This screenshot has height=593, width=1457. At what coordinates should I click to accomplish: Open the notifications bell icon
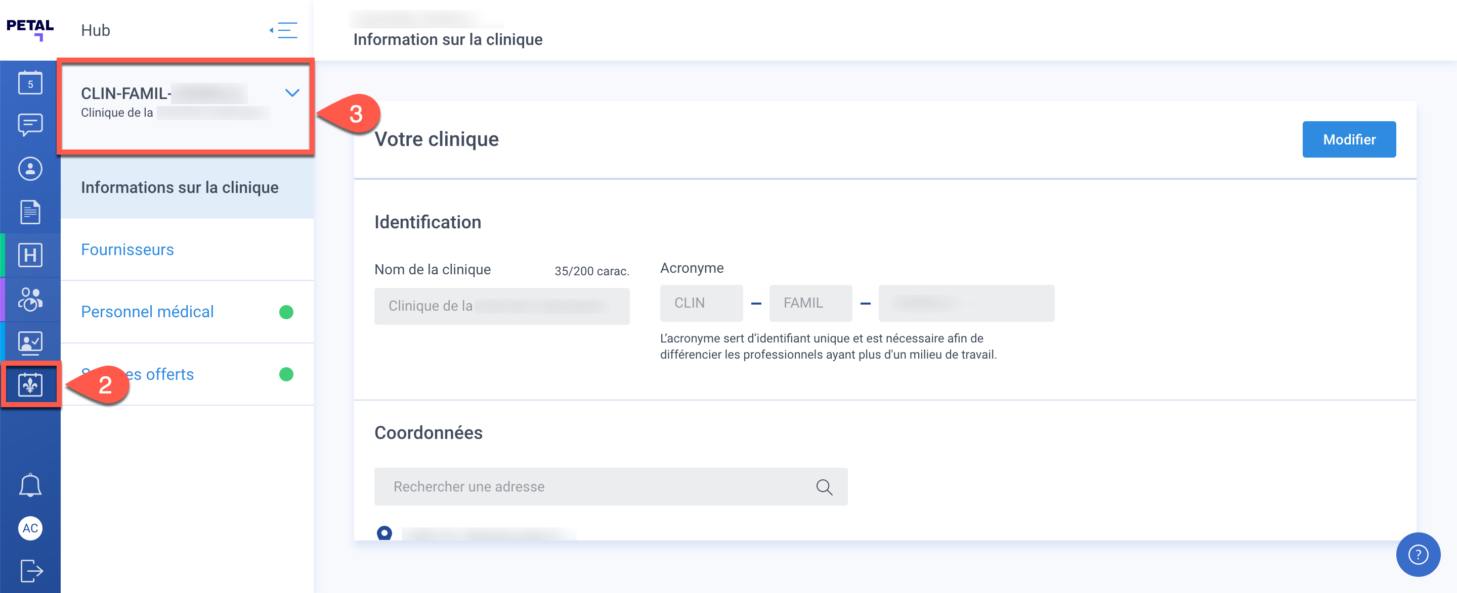pos(30,485)
